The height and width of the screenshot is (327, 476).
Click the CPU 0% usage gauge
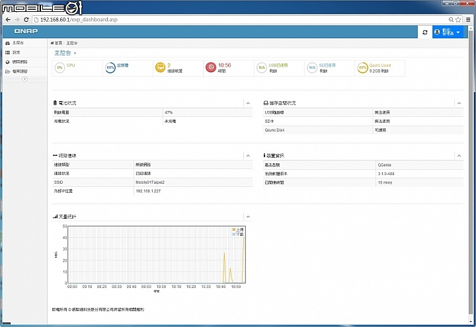click(59, 67)
